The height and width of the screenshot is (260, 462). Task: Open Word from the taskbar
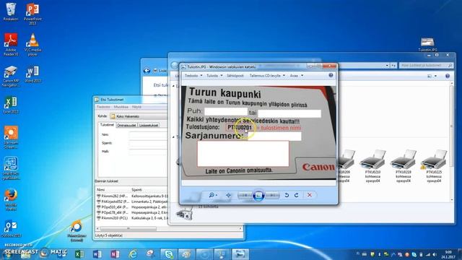pos(97,253)
